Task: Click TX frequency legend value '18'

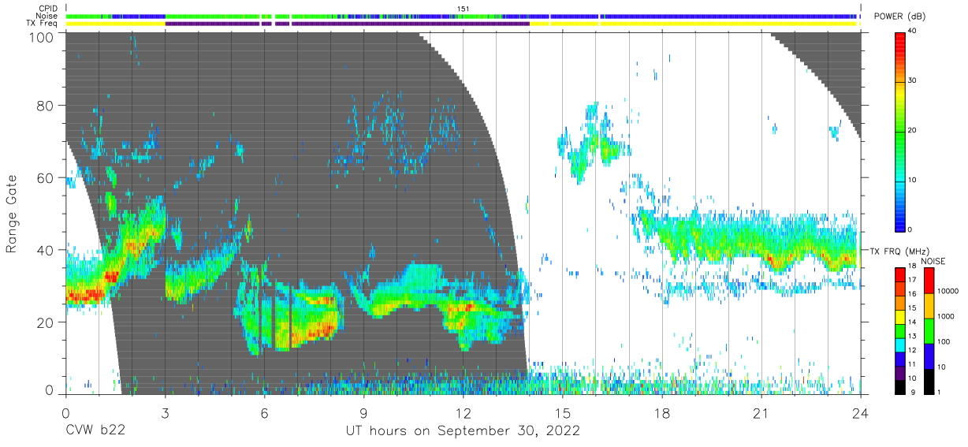Action: coord(912,266)
